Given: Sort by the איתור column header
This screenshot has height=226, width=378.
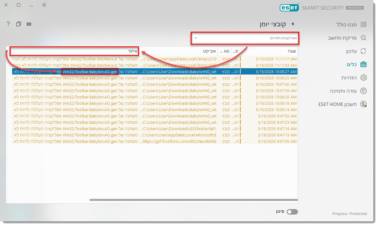Looking at the screenshot, I should [74, 51].
